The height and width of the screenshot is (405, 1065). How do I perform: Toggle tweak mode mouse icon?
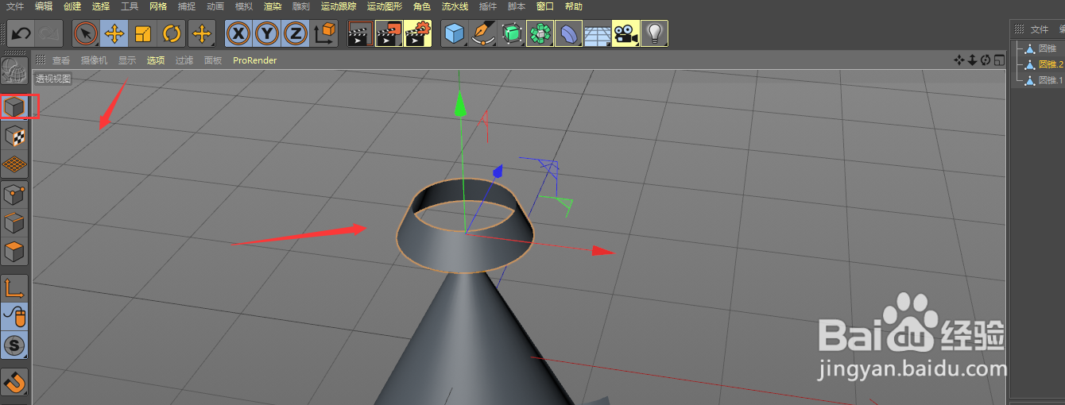(14, 316)
